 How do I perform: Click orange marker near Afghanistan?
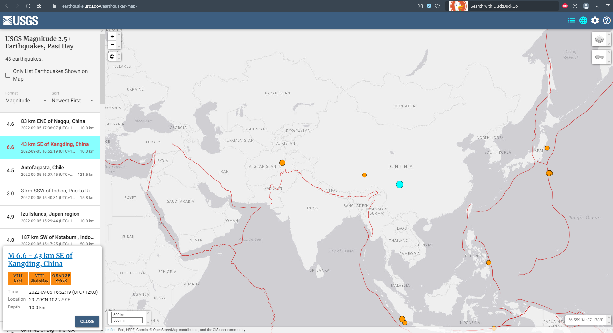click(x=282, y=163)
